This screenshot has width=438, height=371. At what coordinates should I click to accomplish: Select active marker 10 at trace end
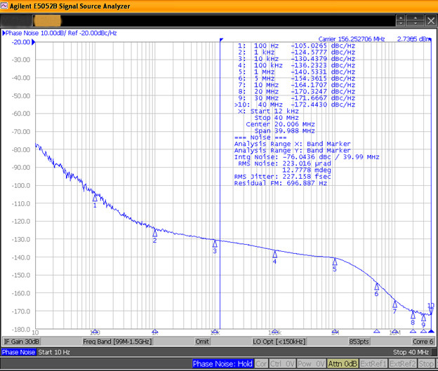pyautogui.click(x=431, y=310)
